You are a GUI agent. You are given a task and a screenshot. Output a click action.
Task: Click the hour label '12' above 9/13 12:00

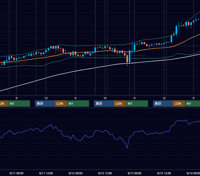click(164, 98)
